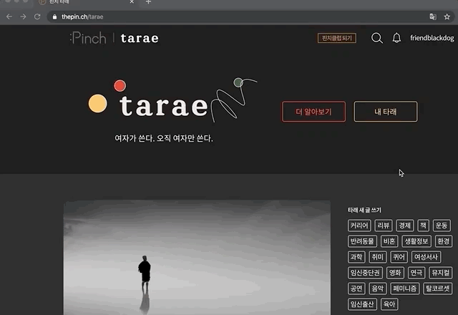Select the 취미 topic tag

(378, 257)
